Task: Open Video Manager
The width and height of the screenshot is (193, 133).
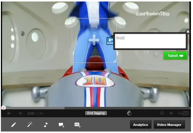Action: click(170, 125)
